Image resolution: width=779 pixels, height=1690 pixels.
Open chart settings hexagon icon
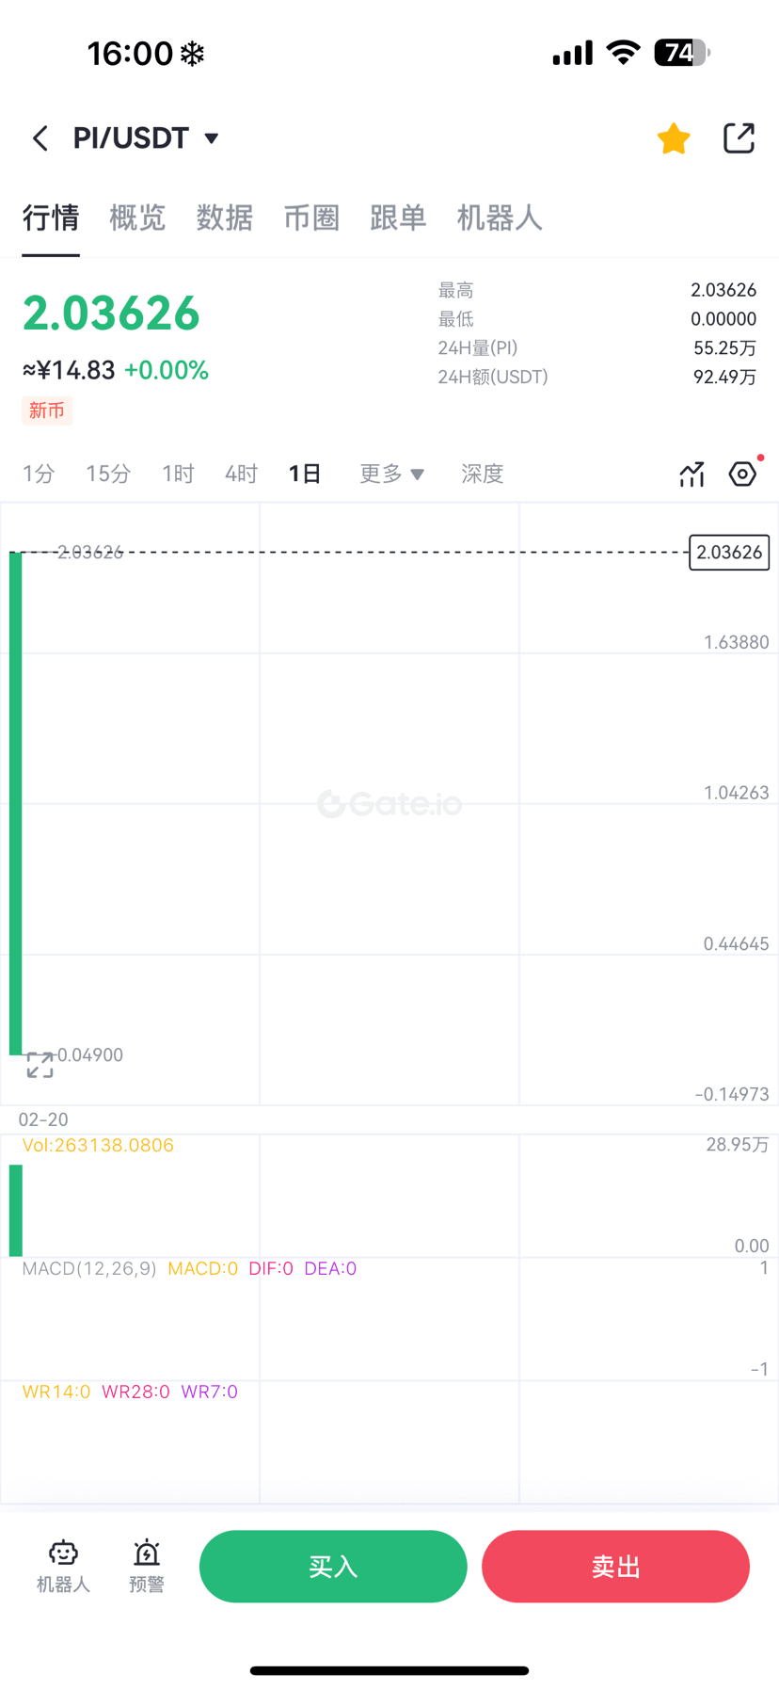[742, 474]
